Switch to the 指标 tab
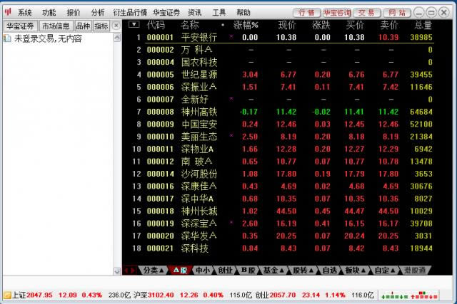 pos(101,26)
